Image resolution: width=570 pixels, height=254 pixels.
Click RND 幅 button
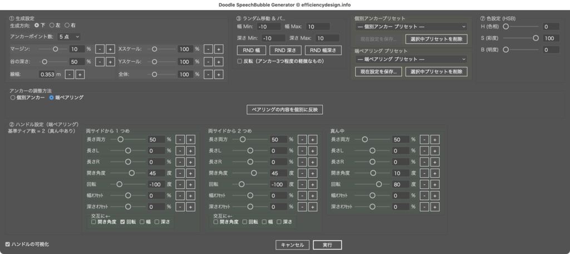pyautogui.click(x=252, y=50)
